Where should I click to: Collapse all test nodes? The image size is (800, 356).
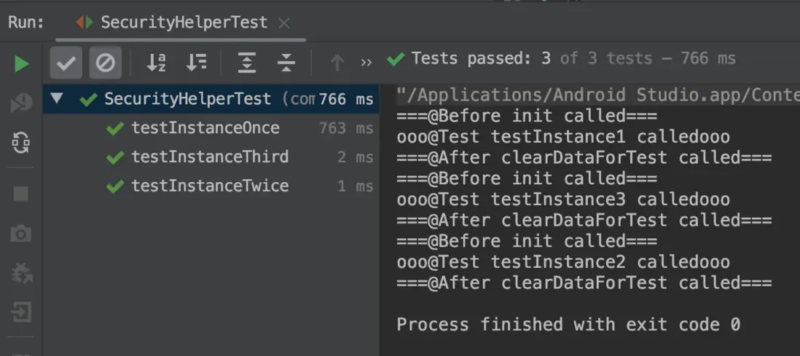pyautogui.click(x=286, y=63)
